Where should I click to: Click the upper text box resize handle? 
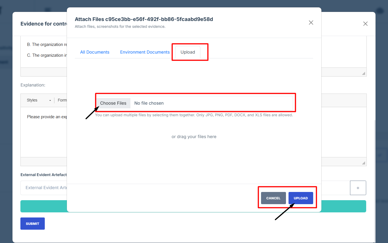coord(363,73)
